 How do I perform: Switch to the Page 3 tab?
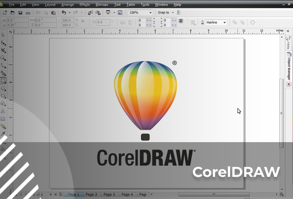[x=109, y=195]
